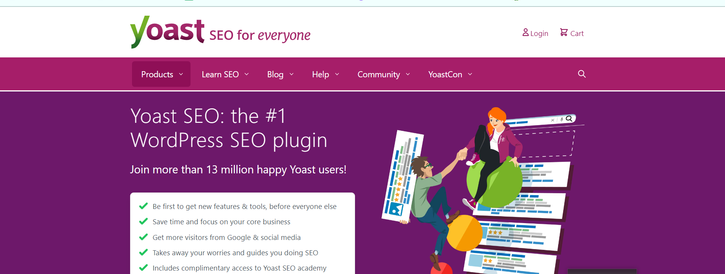Click the Login user icon

tap(526, 33)
